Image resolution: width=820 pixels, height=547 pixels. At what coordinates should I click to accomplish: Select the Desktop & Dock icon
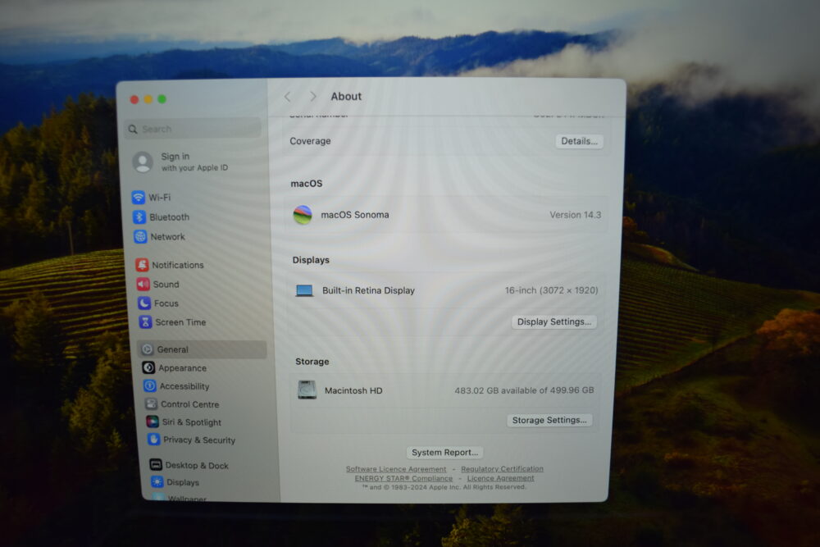pos(155,464)
